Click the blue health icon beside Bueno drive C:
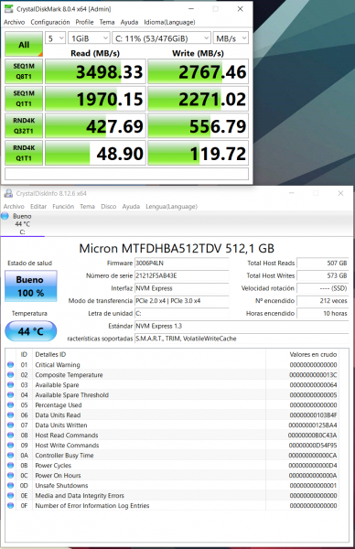The height and width of the screenshot is (549, 355). [x=5, y=216]
